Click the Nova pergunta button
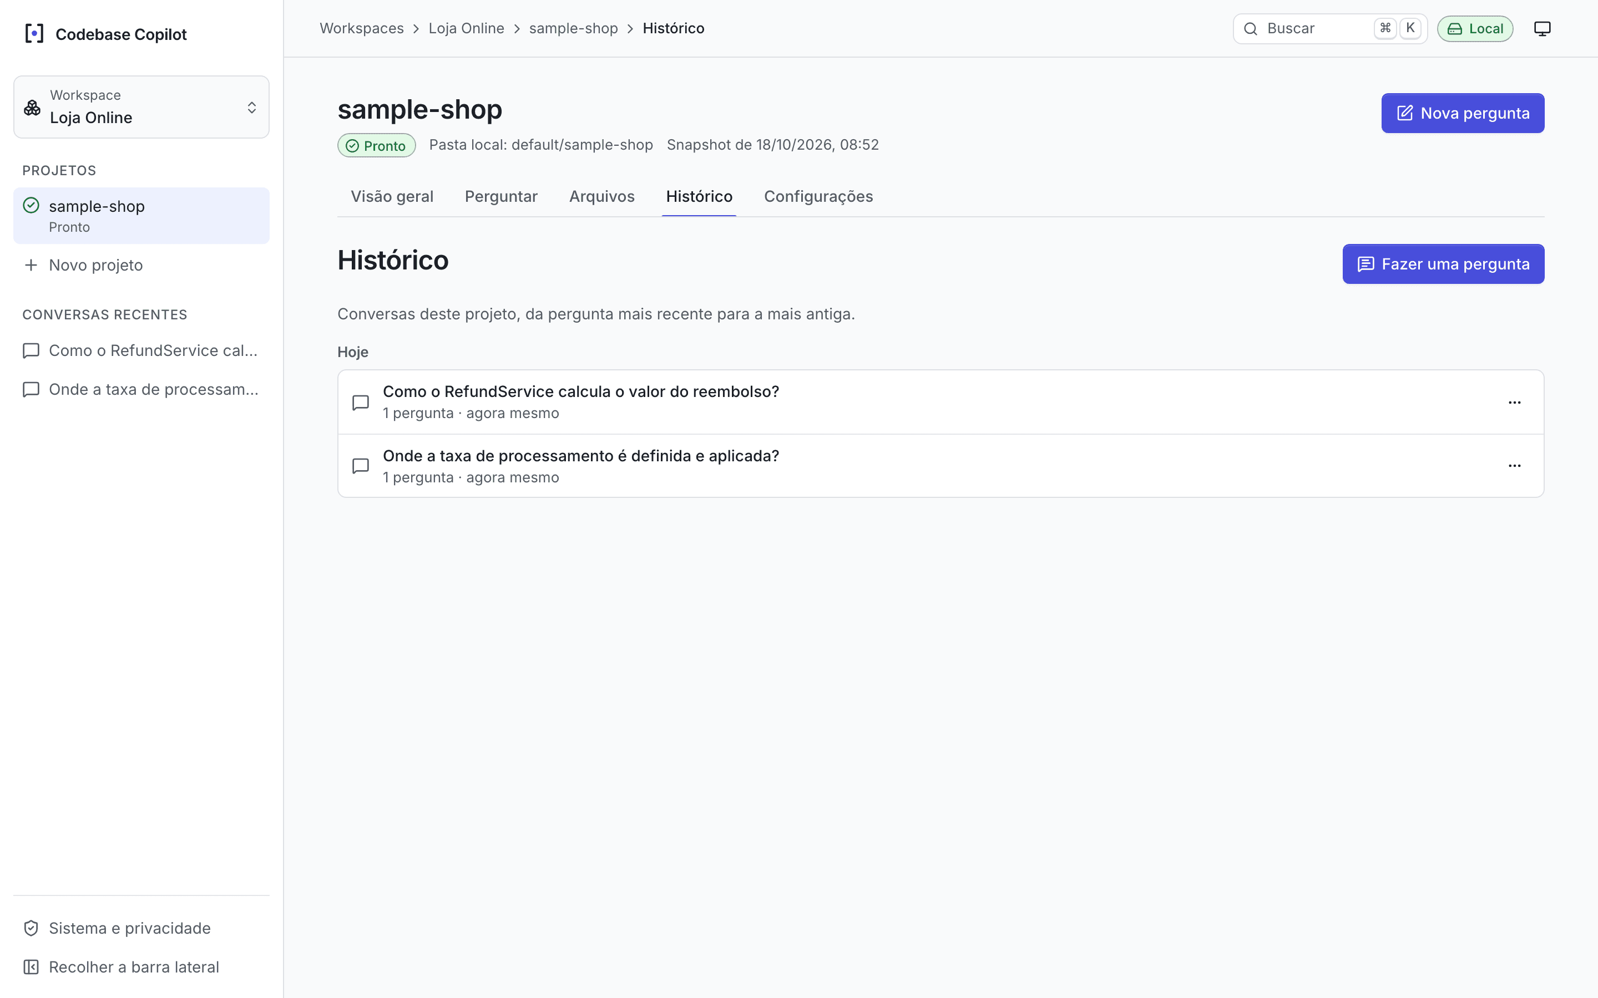This screenshot has height=998, width=1598. coord(1463,113)
